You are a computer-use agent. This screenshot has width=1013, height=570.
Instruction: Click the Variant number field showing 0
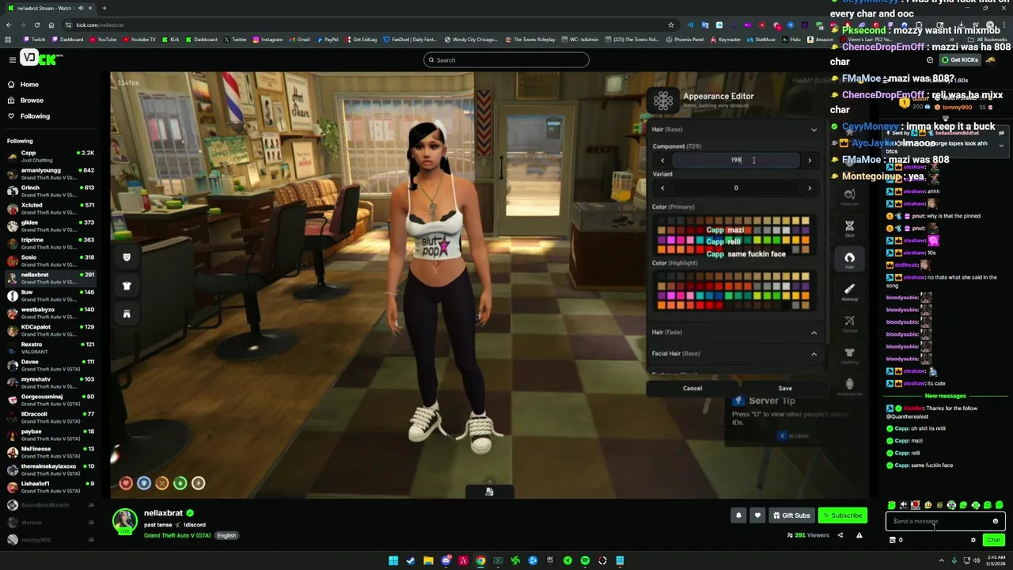click(x=736, y=188)
